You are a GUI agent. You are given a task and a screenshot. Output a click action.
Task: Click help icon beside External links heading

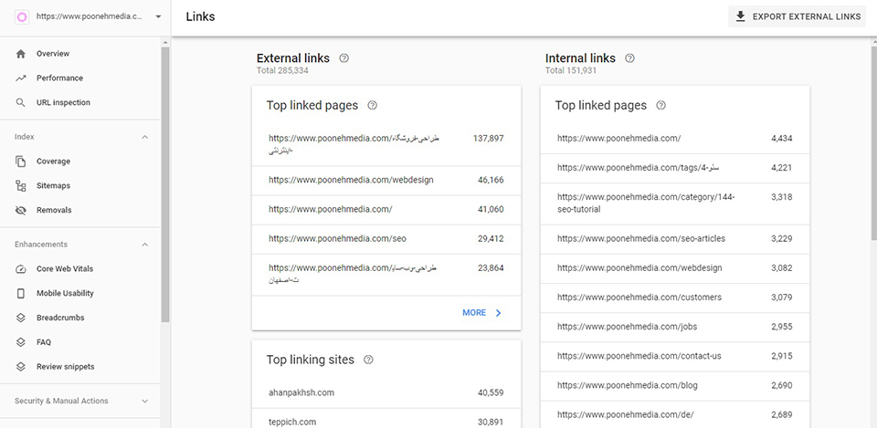pos(344,58)
